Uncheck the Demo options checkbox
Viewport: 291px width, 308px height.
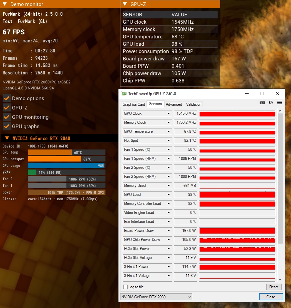[x=7, y=98]
